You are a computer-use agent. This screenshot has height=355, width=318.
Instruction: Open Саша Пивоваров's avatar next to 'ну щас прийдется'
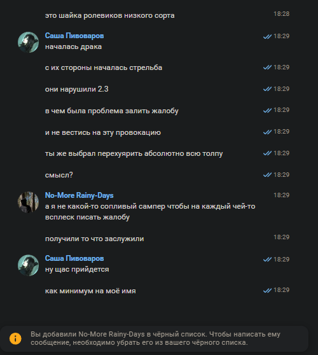tap(28, 265)
